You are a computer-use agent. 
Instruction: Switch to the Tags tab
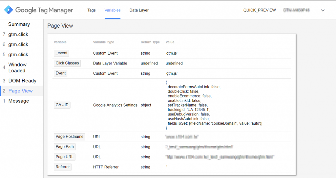click(x=92, y=10)
